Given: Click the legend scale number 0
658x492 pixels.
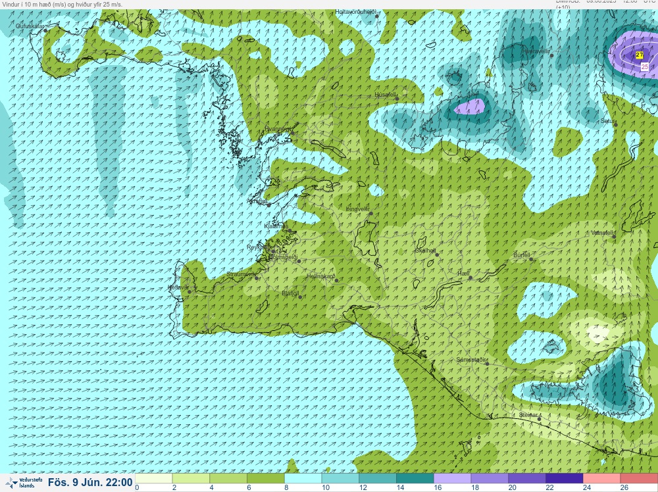Looking at the screenshot, I should point(138,488).
